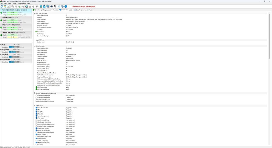Click the teal hard disk toolbar icon

[26, 7]
